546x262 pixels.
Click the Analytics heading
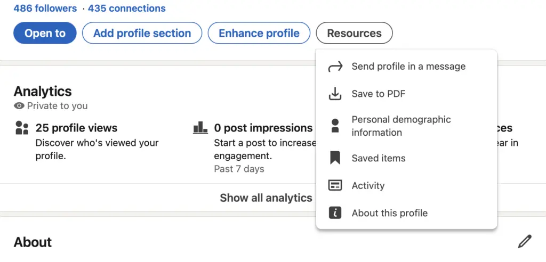(43, 91)
